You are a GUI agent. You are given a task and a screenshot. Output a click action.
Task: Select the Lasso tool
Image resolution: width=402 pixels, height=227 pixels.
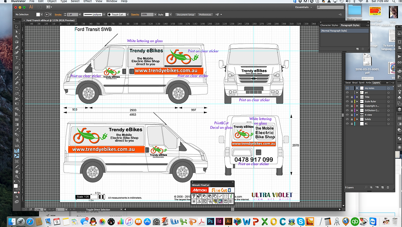click(x=17, y=42)
